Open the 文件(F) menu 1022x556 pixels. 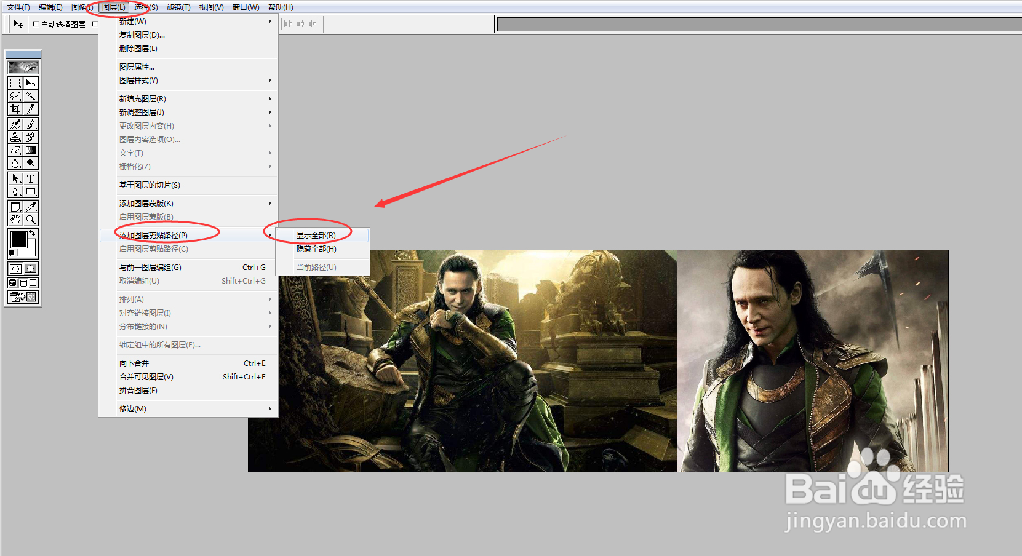18,7
